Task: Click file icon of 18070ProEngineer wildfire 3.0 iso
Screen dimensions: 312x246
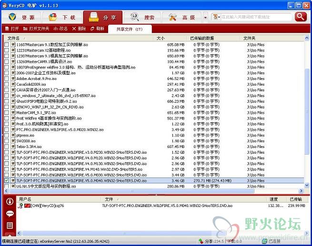Action: tap(13, 67)
